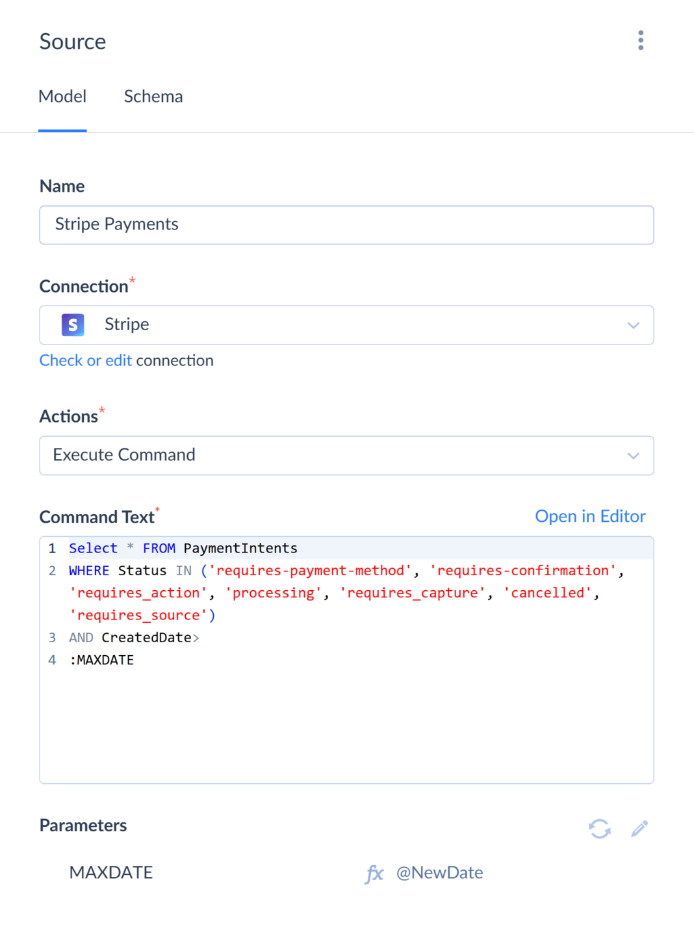Click the Source panel title
This screenshot has height=936, width=694.
73,42
